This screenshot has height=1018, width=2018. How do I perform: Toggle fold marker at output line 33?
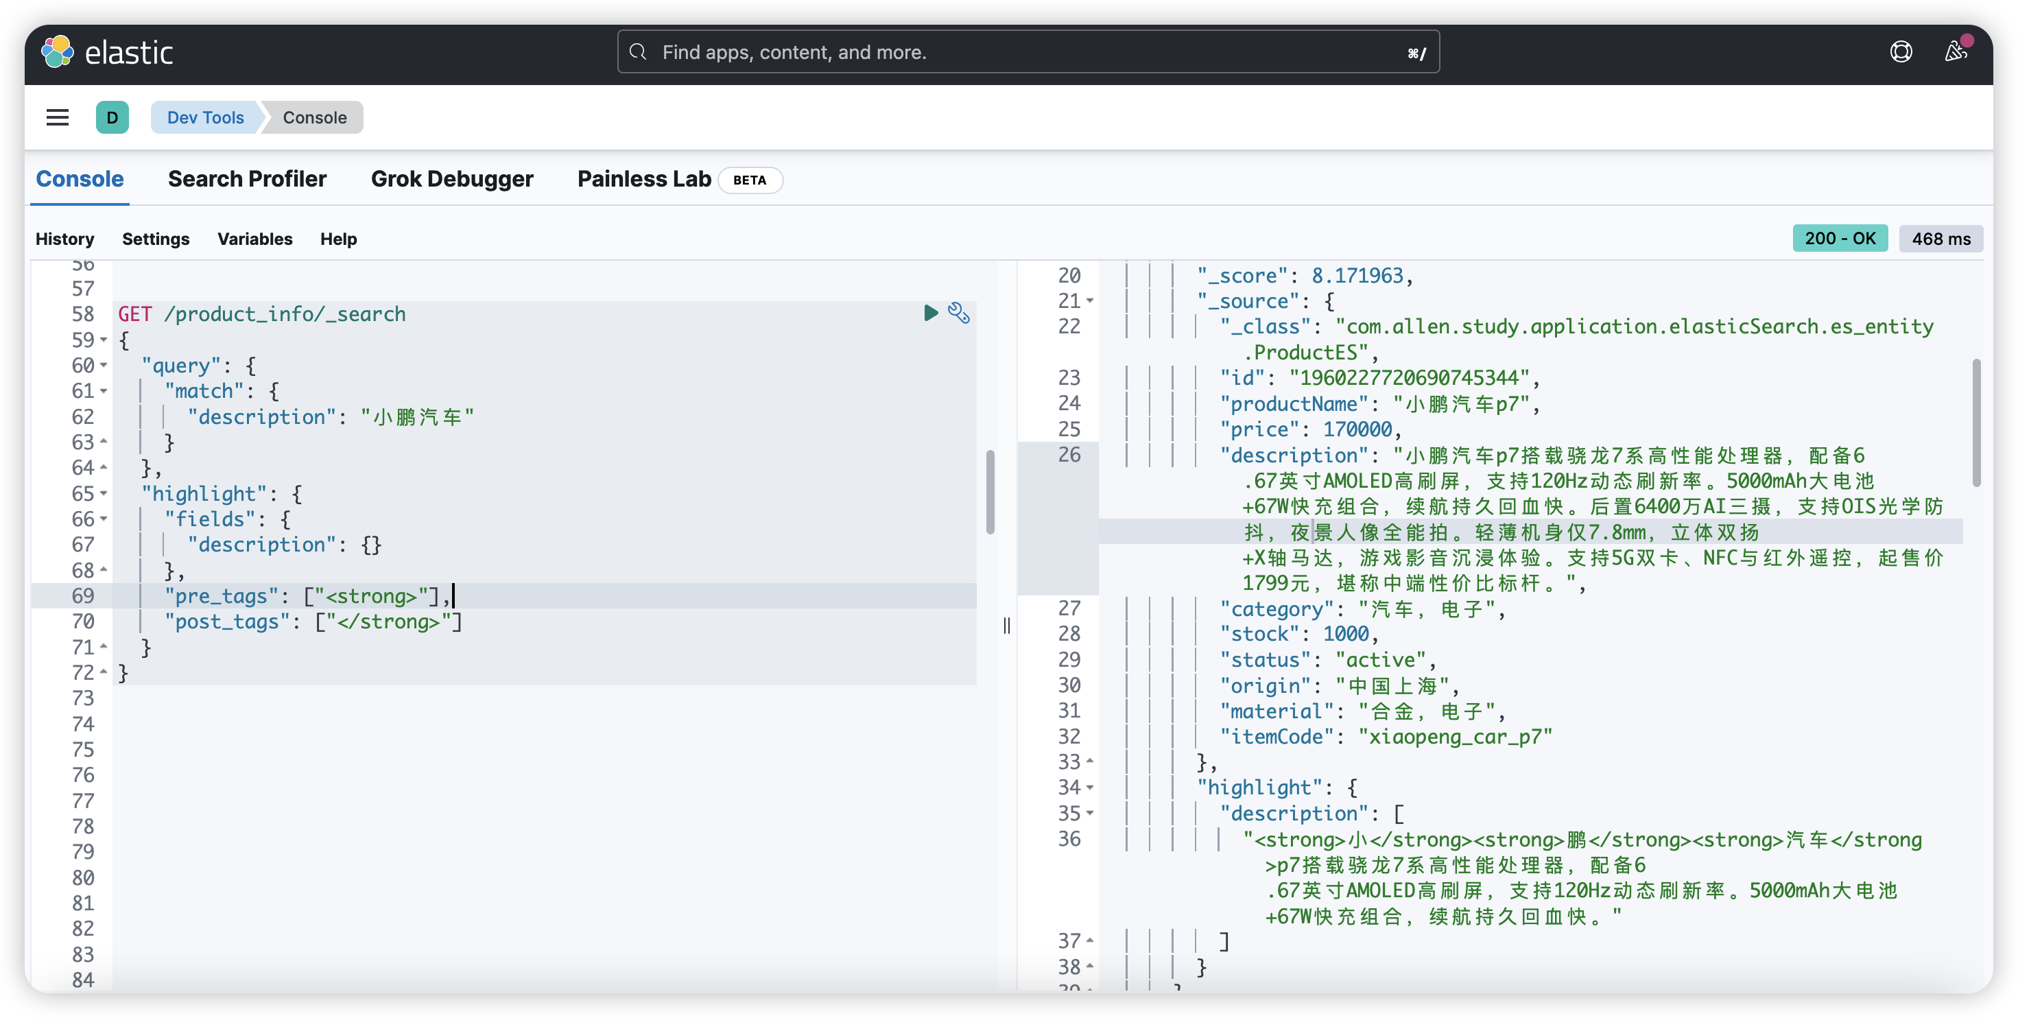coord(1090,761)
